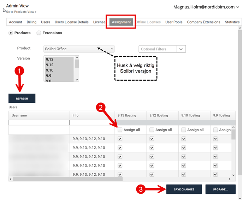This screenshot has width=243, height=200.
Task: Uncheck first user's 9.12 floating checkbox
Action: point(152,139)
